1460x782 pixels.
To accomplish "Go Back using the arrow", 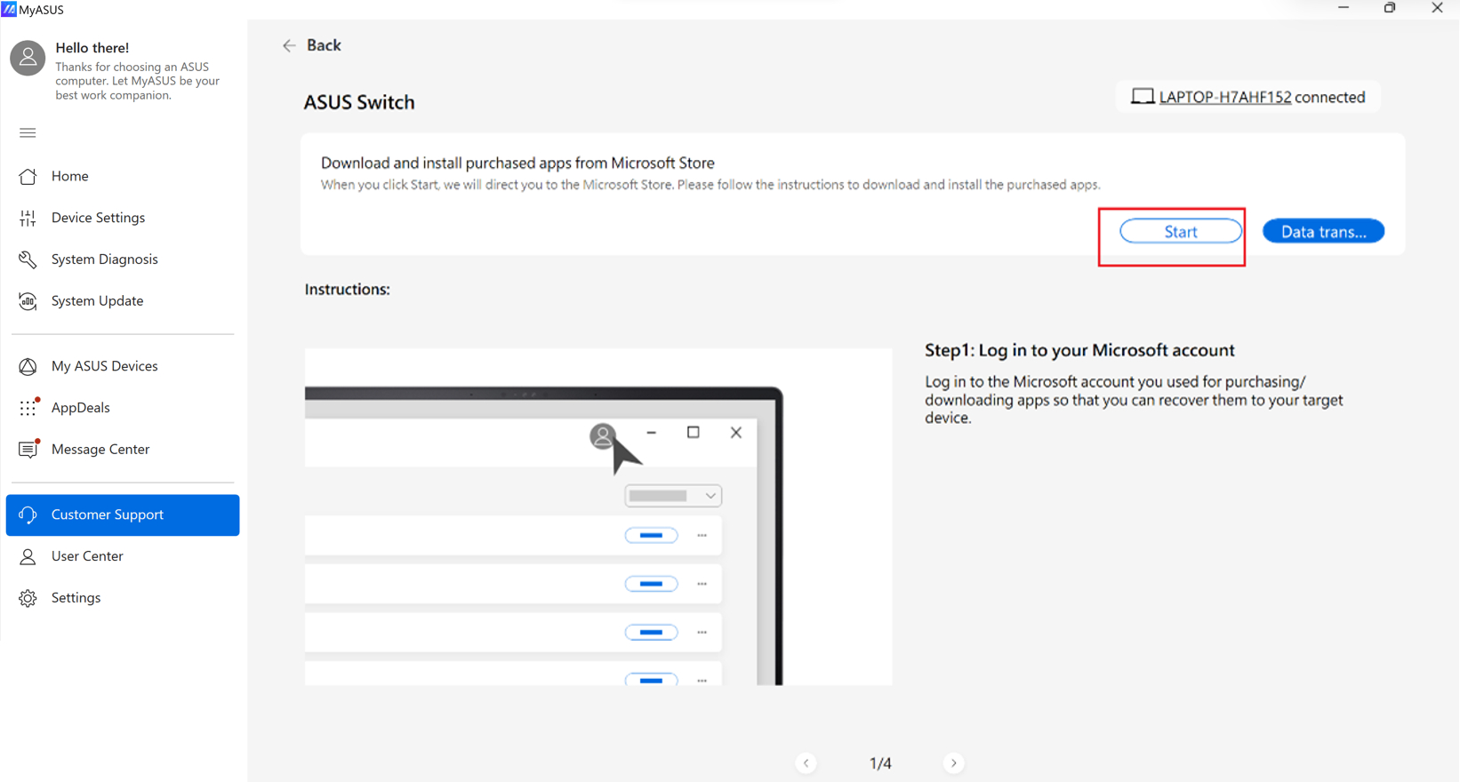I will click(290, 45).
